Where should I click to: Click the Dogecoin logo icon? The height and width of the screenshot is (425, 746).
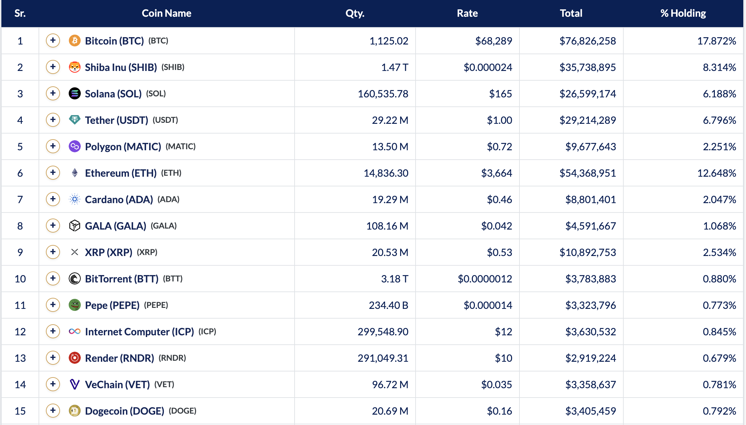pyautogui.click(x=75, y=411)
